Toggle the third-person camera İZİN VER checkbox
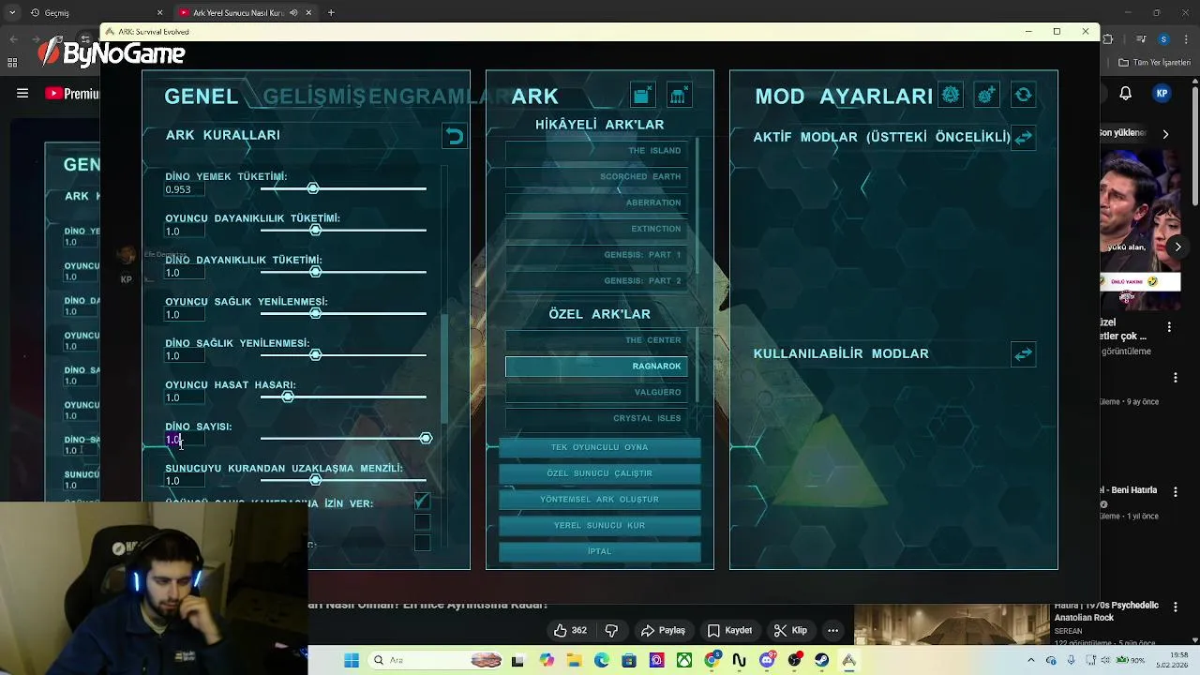The height and width of the screenshot is (675, 1200). [422, 502]
